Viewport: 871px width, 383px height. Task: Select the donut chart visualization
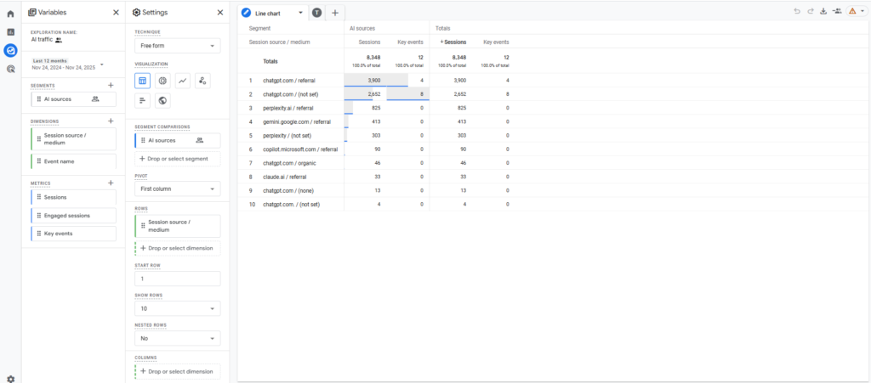[162, 81]
